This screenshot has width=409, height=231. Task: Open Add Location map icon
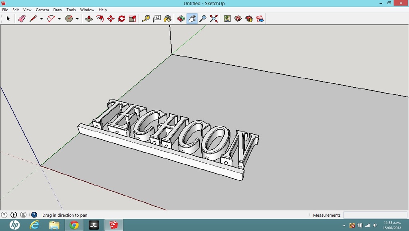pos(227,19)
